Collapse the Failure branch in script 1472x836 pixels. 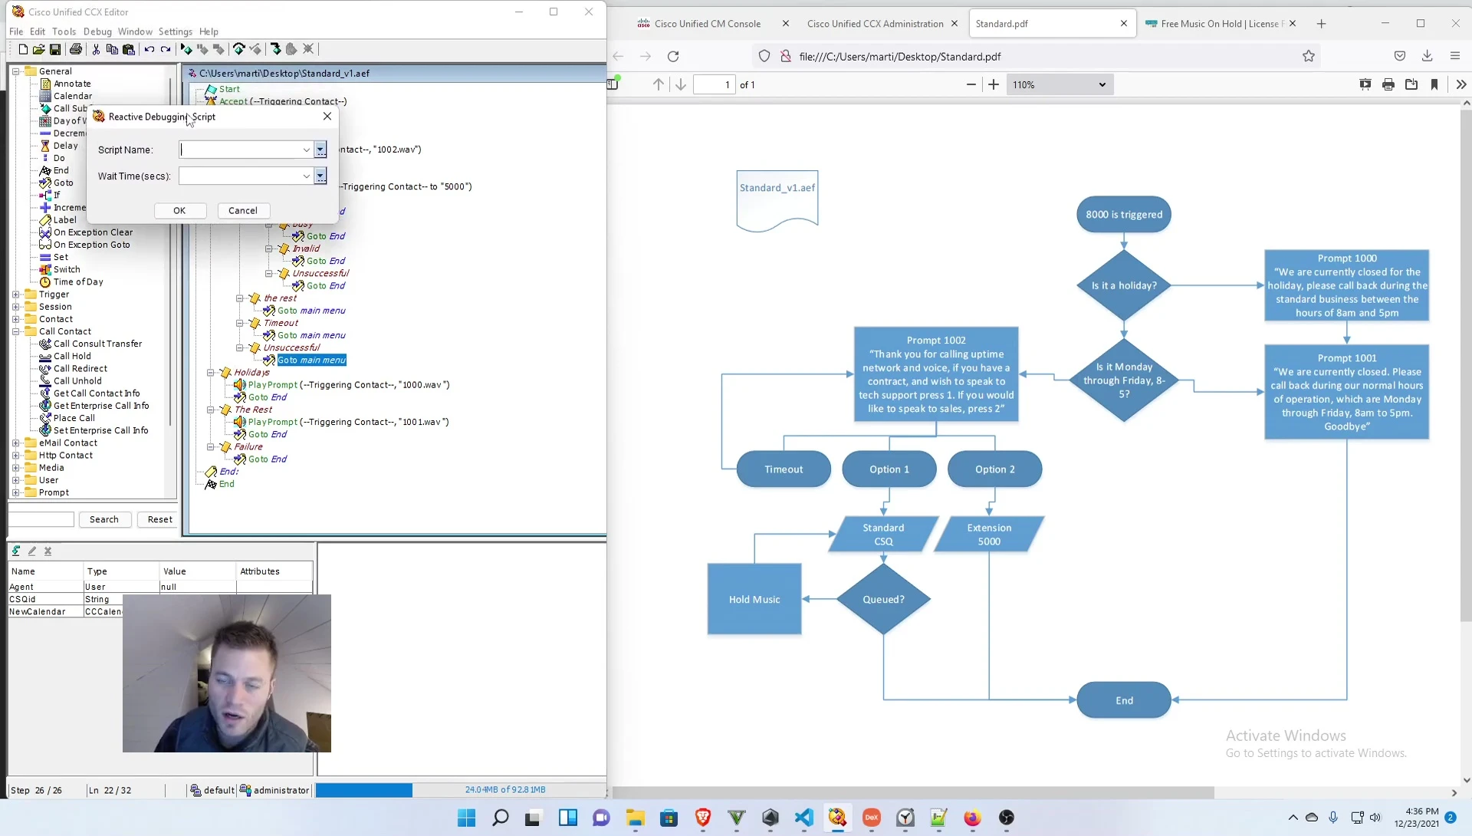[210, 447]
